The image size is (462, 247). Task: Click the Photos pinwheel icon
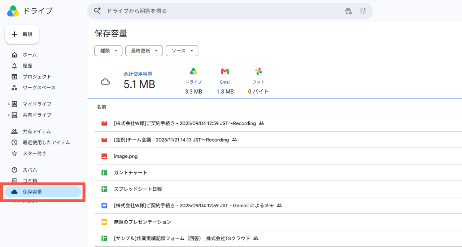[x=258, y=71]
